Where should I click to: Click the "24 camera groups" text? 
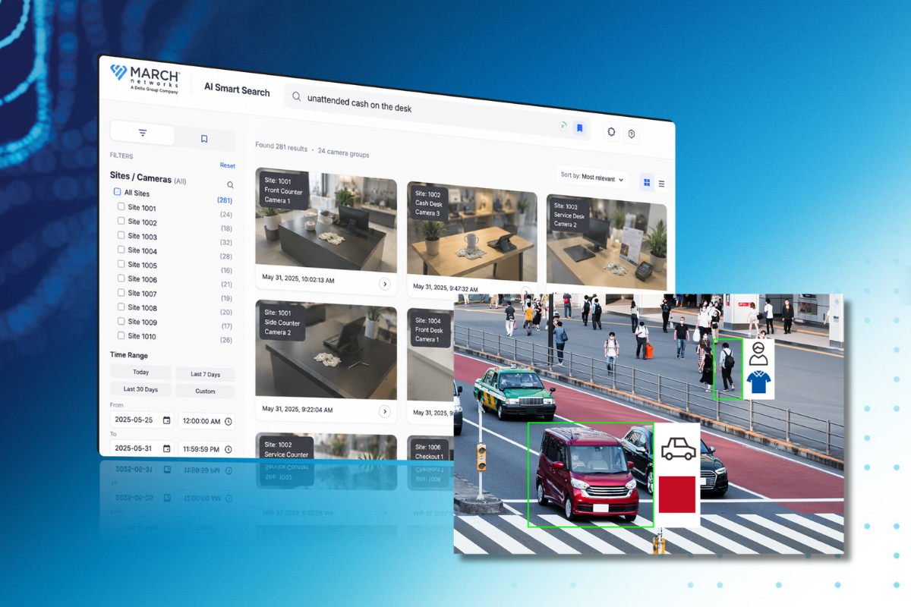point(343,154)
